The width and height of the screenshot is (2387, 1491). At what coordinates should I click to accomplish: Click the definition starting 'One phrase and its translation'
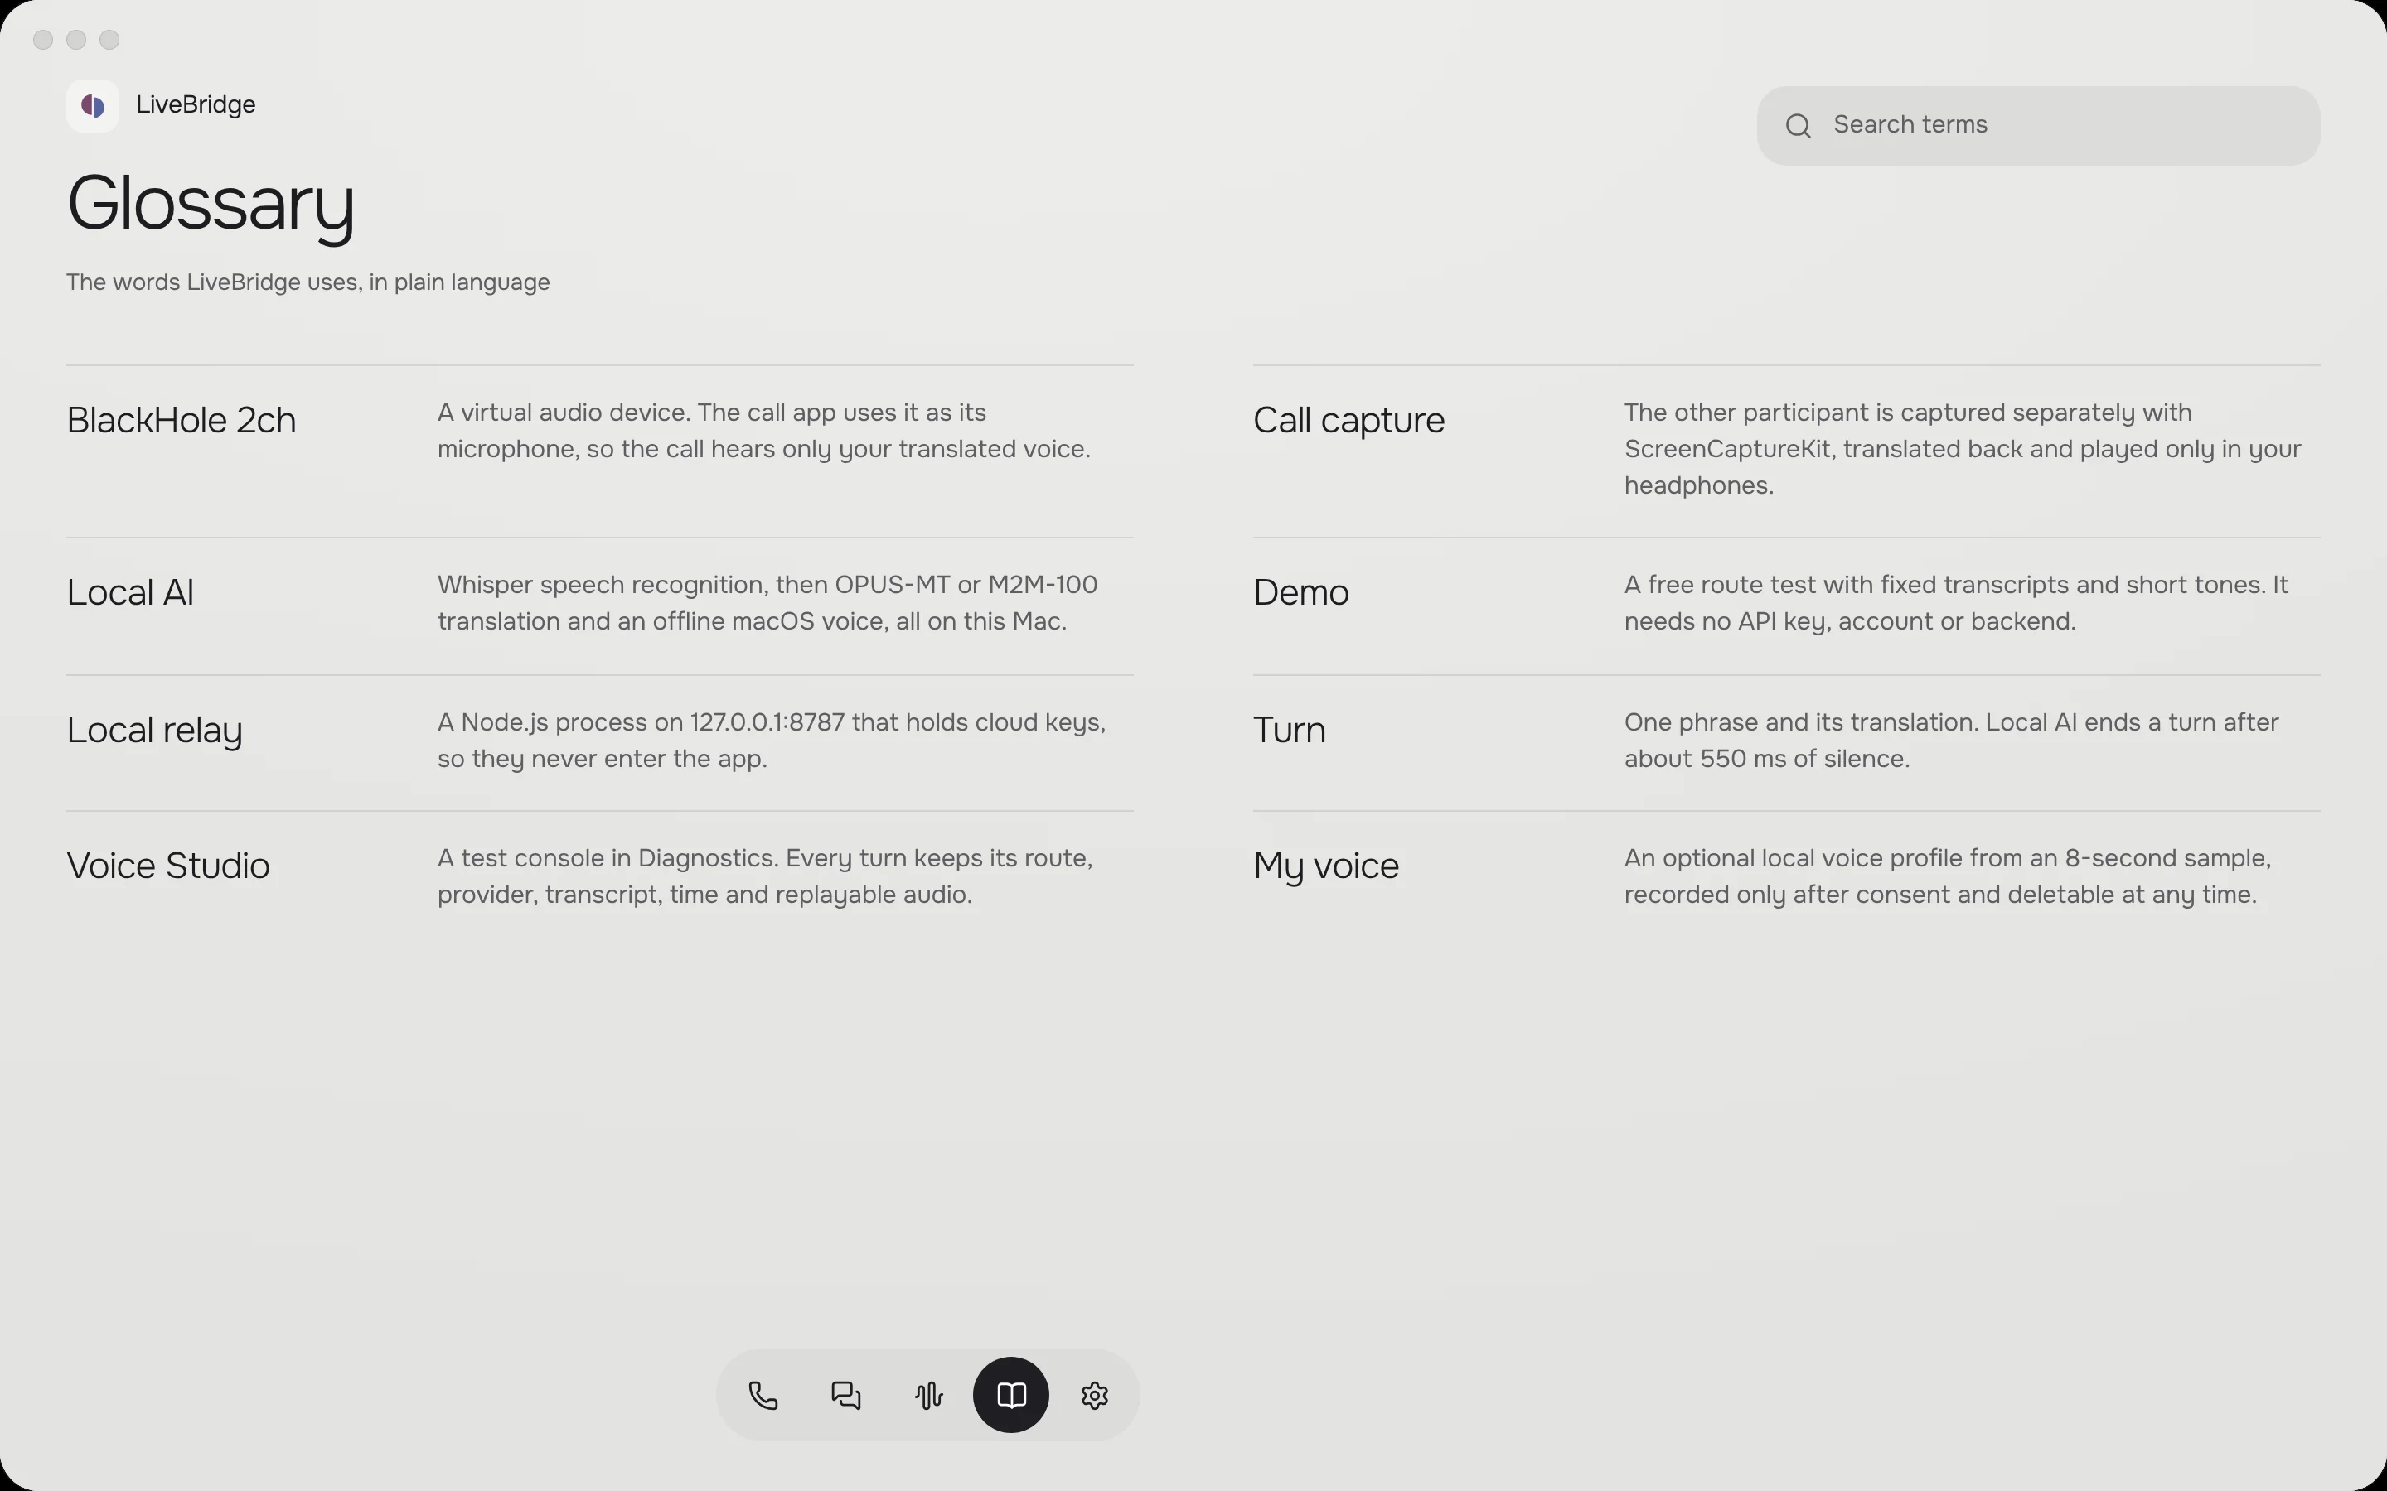(1951, 741)
